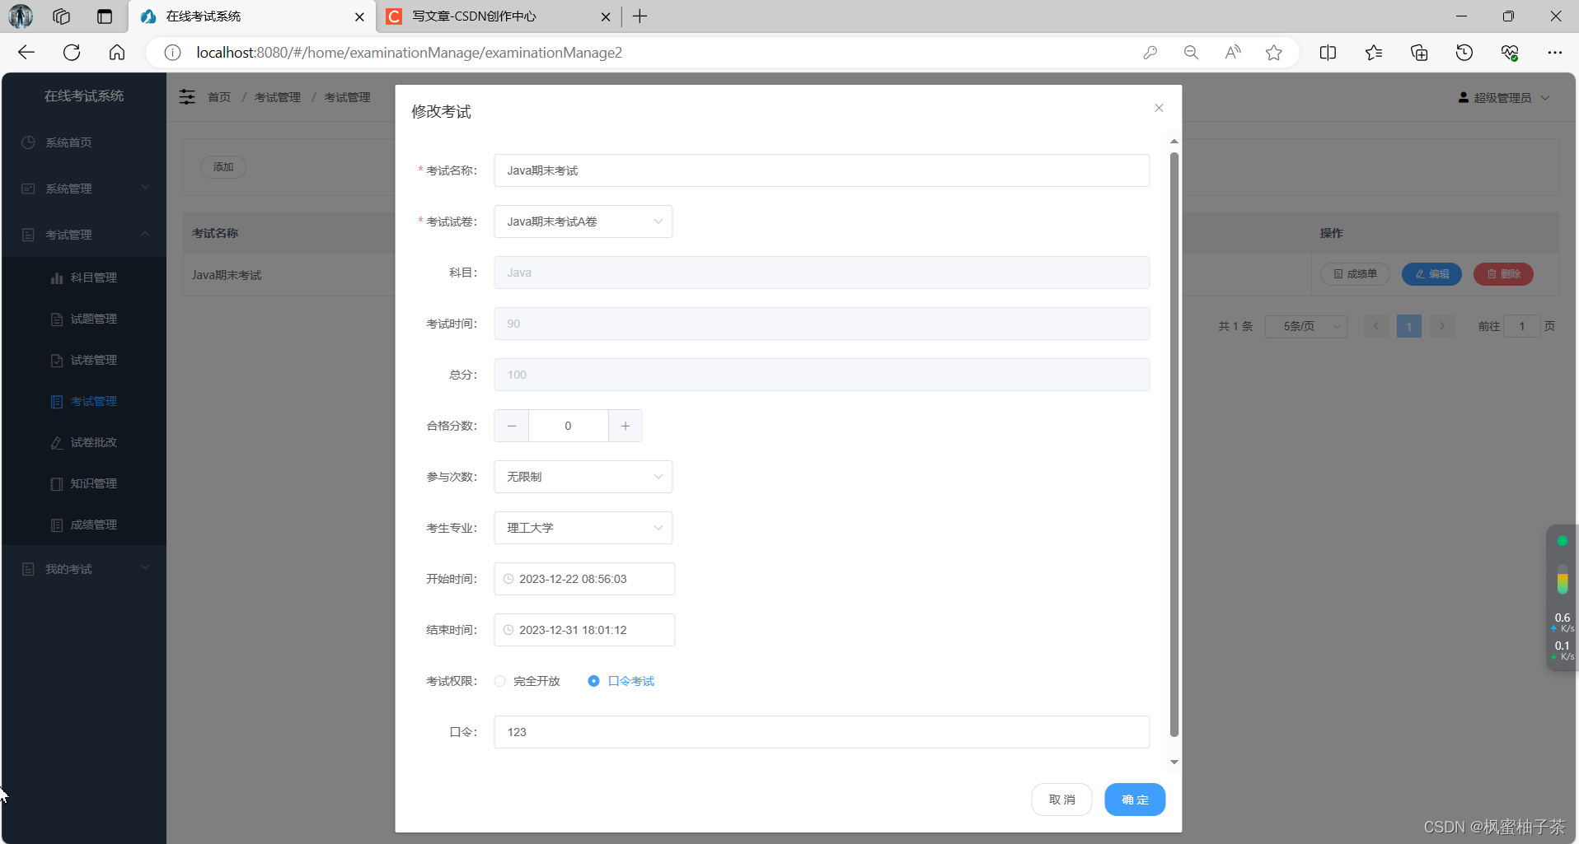Screen dimensions: 1579x844
Task: Select the 完全开放 radio option
Action: click(x=499, y=681)
